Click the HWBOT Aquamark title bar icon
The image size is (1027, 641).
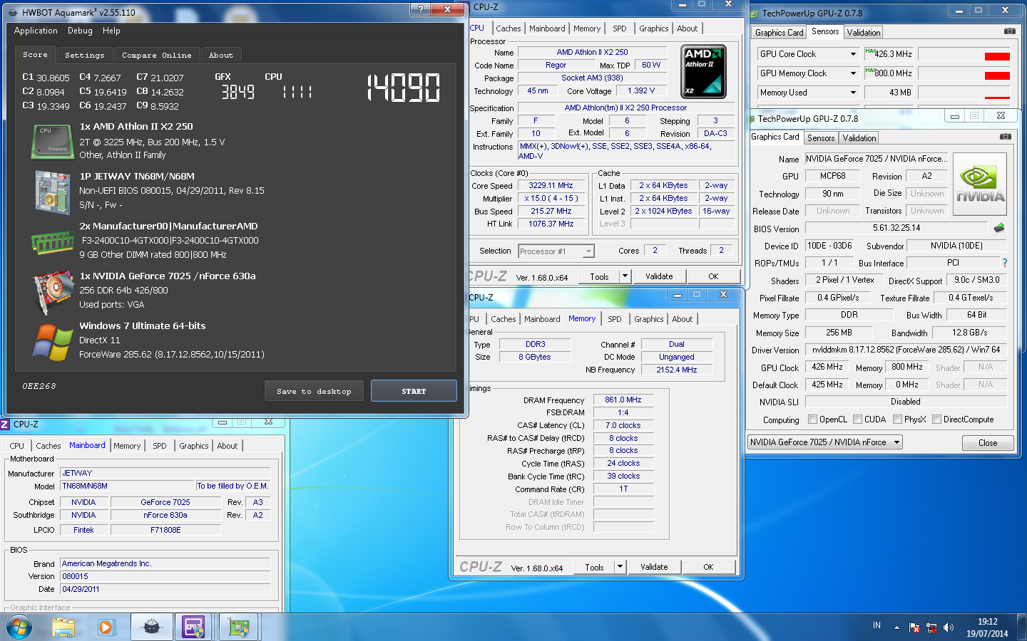(13, 12)
